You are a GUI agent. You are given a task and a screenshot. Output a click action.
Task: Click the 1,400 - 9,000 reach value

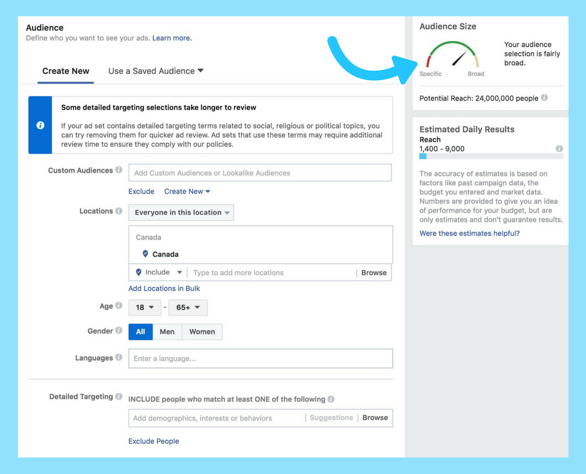point(442,149)
